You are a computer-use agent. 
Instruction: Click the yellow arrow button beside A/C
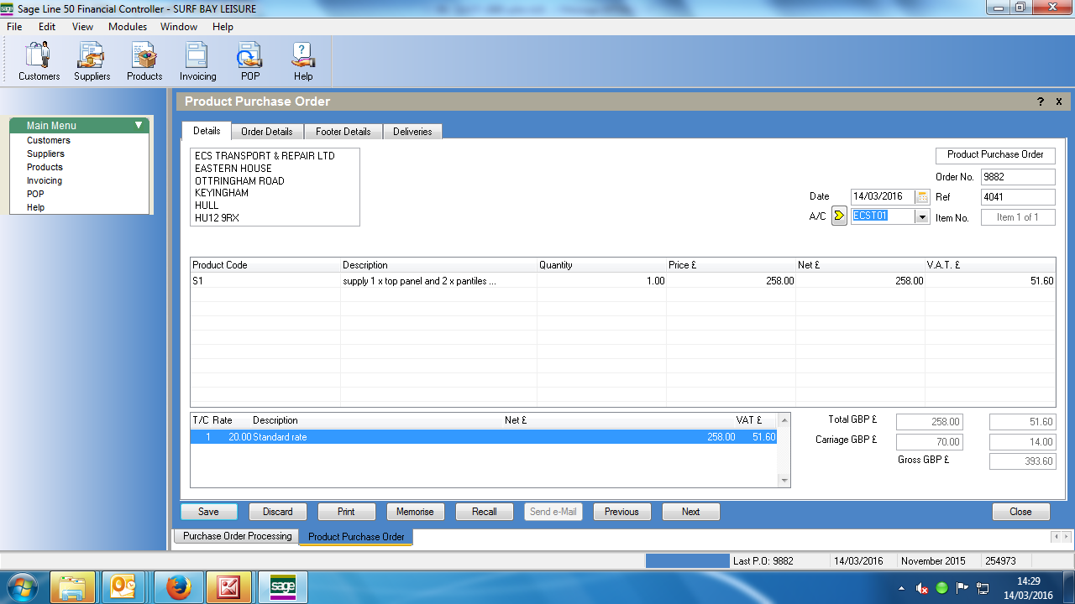[839, 216]
